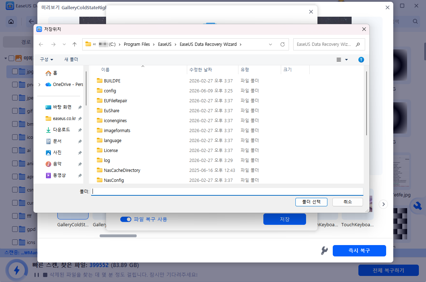Sort files by 유형 column
The height and width of the screenshot is (282, 426).
click(x=245, y=70)
